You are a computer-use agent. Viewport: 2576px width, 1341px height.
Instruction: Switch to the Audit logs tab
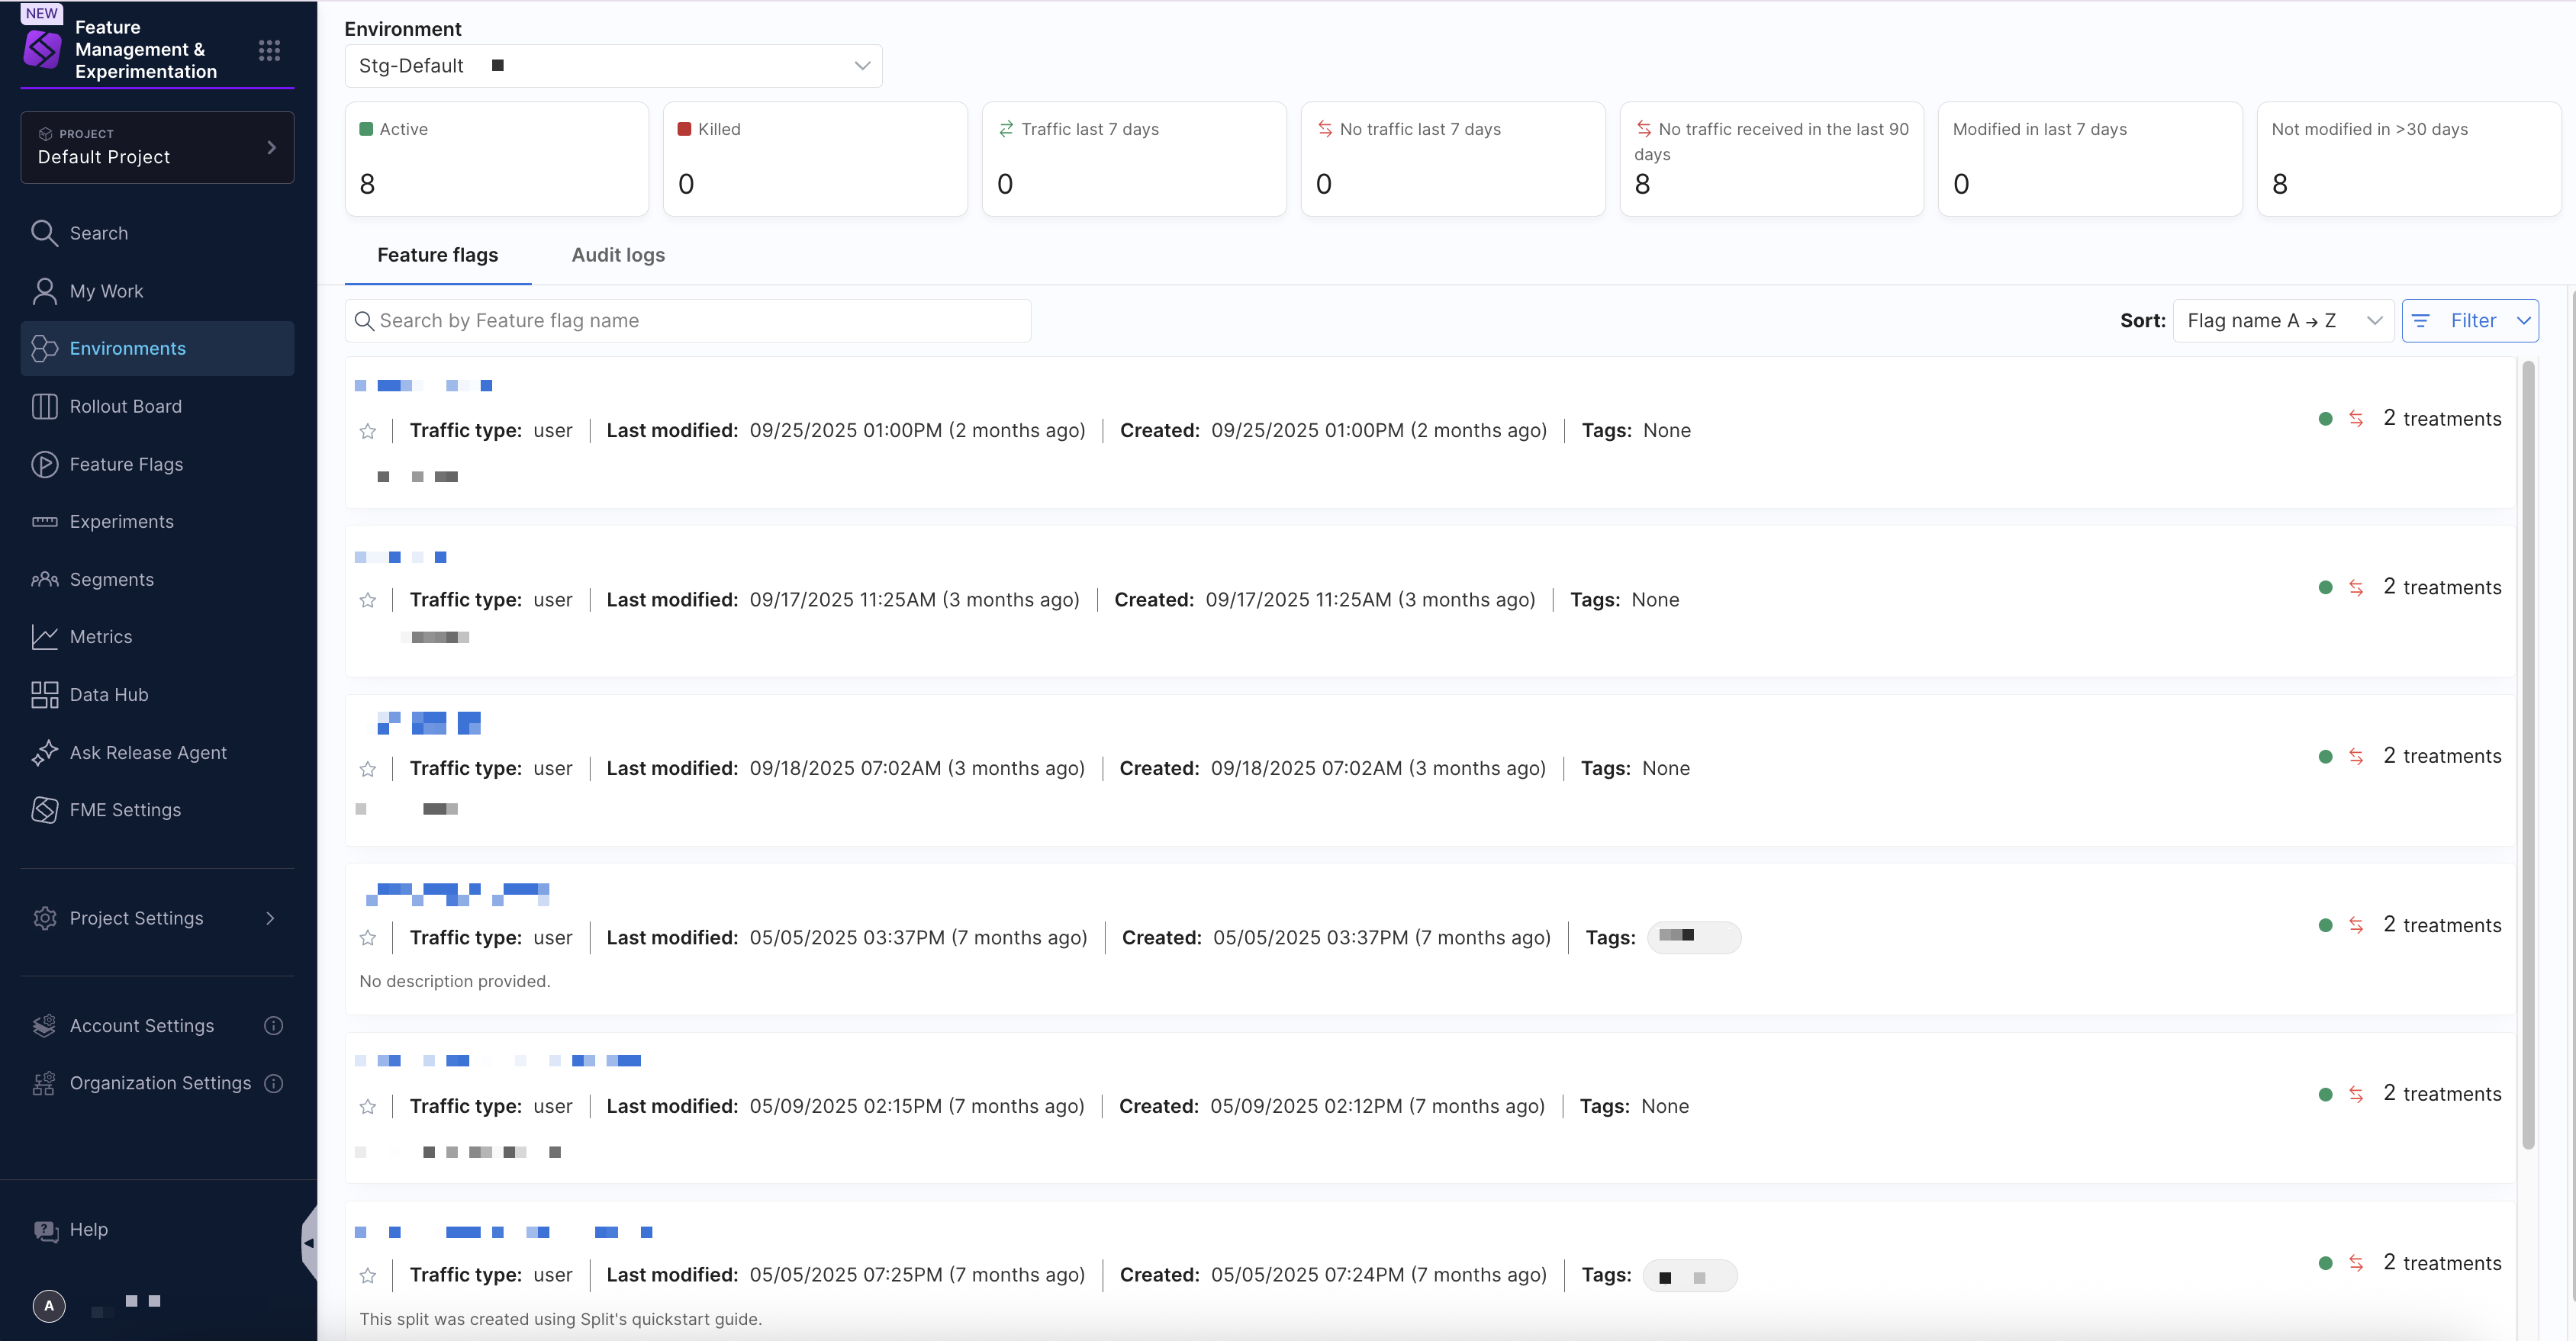618,255
